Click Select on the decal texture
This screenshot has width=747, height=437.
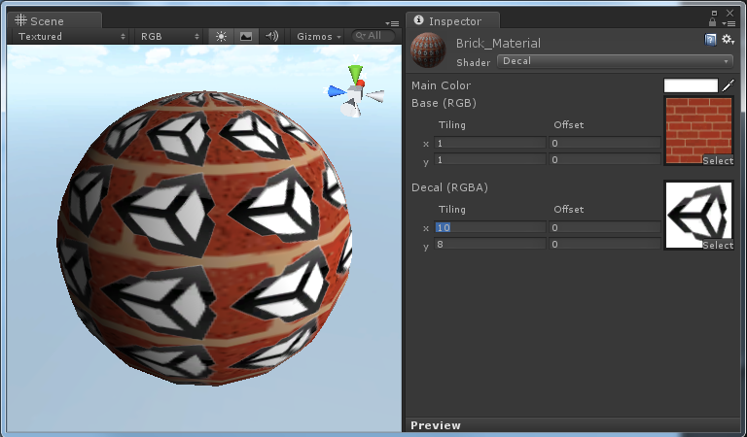(x=718, y=245)
